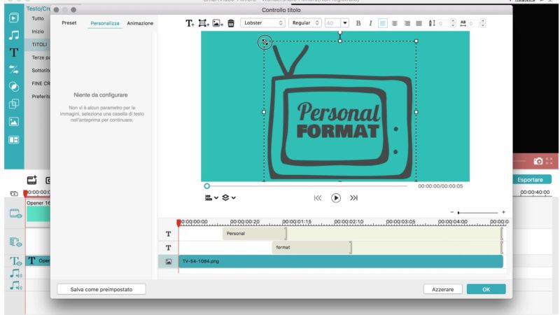Click the OK button

[x=486, y=288]
